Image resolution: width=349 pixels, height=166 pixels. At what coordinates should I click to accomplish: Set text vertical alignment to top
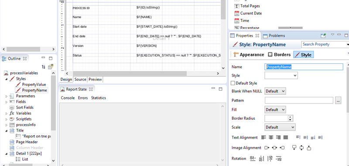point(298,137)
